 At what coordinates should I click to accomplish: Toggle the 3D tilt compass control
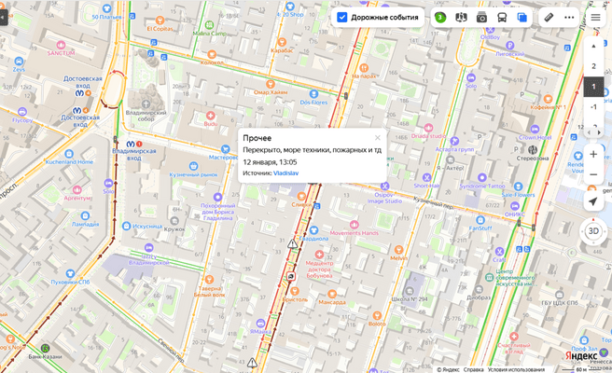click(593, 231)
